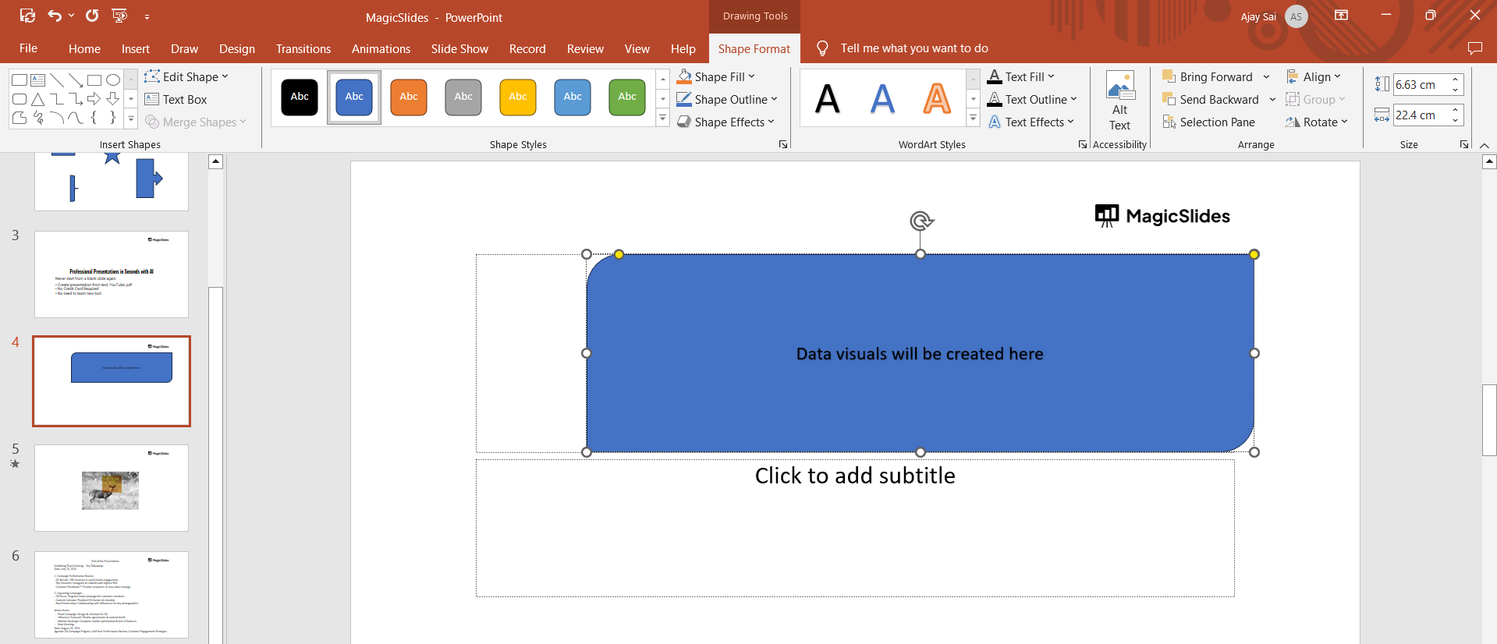The image size is (1497, 644).
Task: Choose the Line Arrow shape
Action: coord(76,80)
